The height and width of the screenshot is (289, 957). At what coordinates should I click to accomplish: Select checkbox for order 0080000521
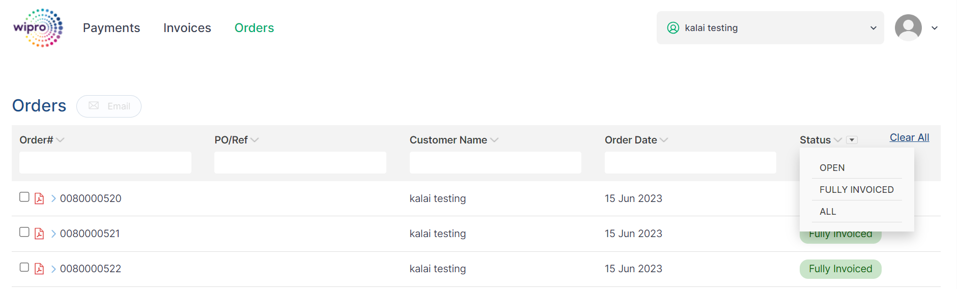click(x=24, y=232)
